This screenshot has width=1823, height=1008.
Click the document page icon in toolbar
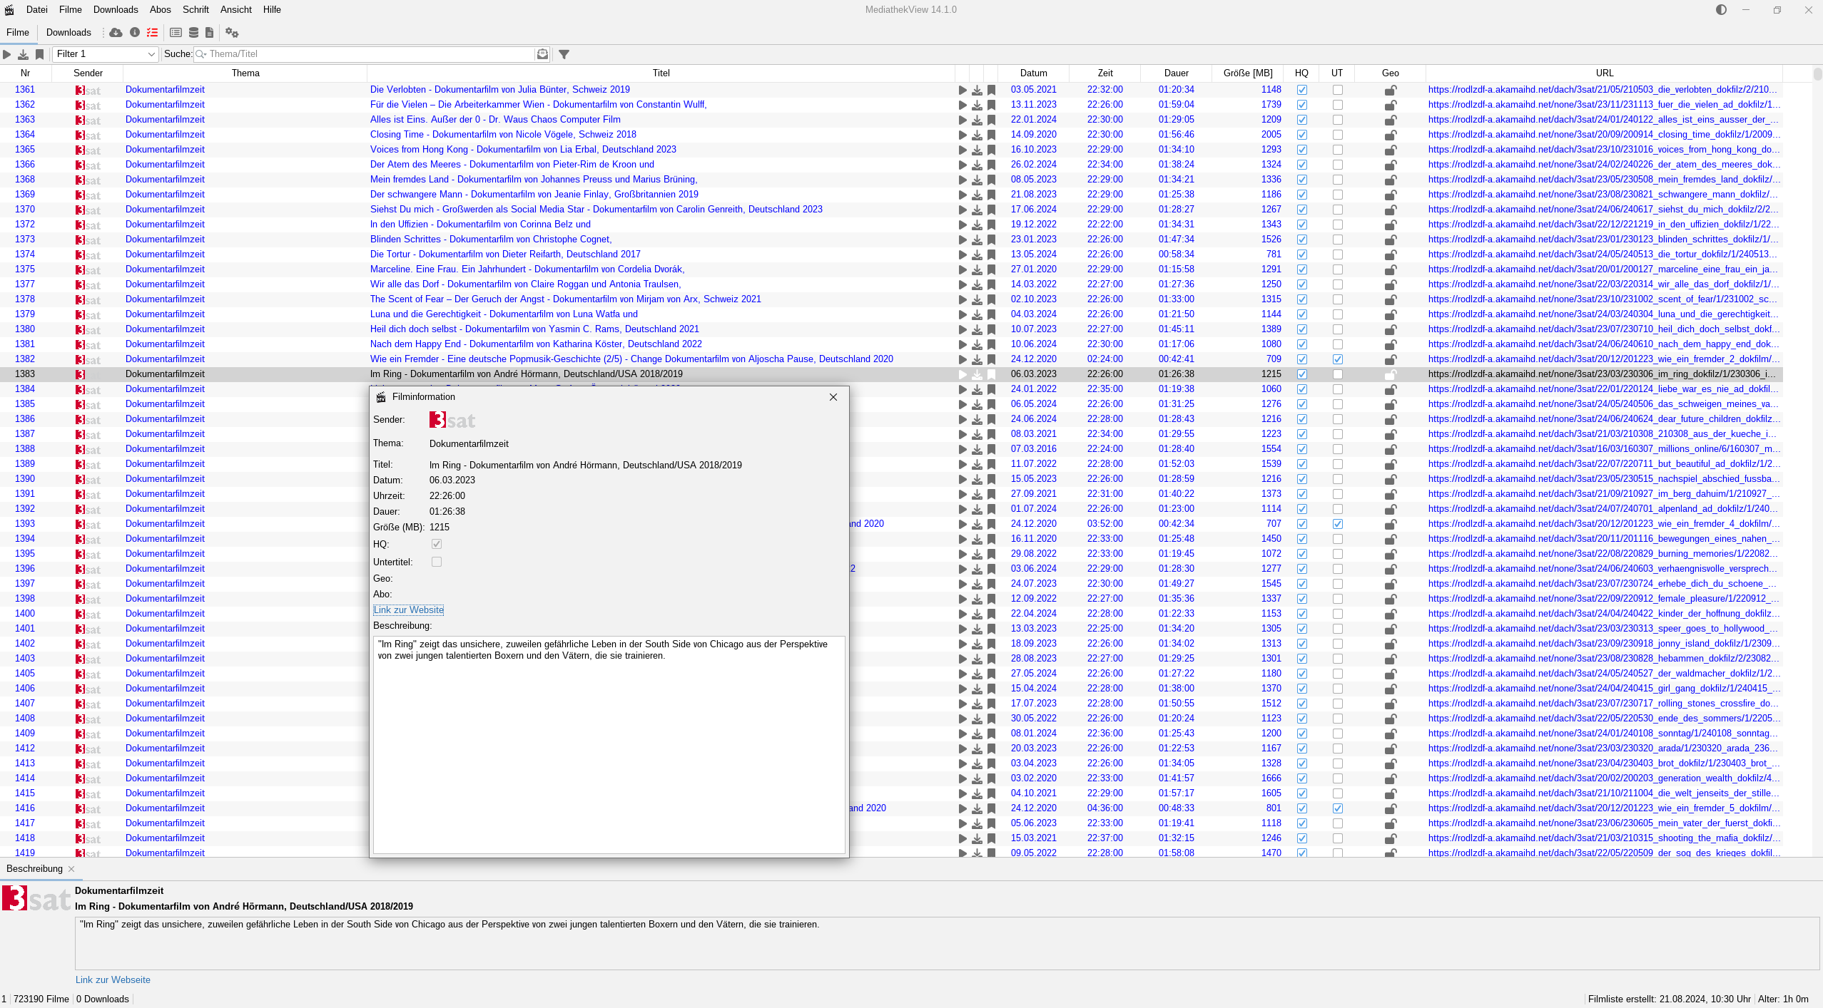point(209,33)
